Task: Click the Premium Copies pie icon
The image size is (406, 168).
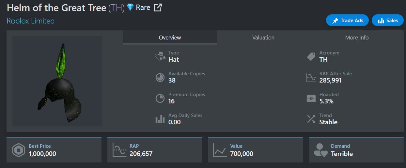Action: coord(160,98)
